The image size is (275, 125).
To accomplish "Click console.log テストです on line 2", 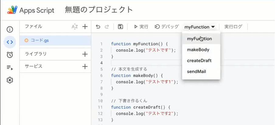I will click(146, 50).
